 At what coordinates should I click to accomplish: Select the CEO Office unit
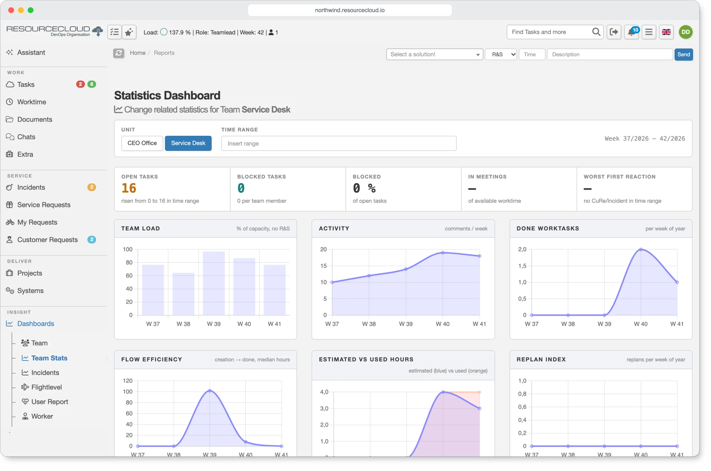[142, 143]
